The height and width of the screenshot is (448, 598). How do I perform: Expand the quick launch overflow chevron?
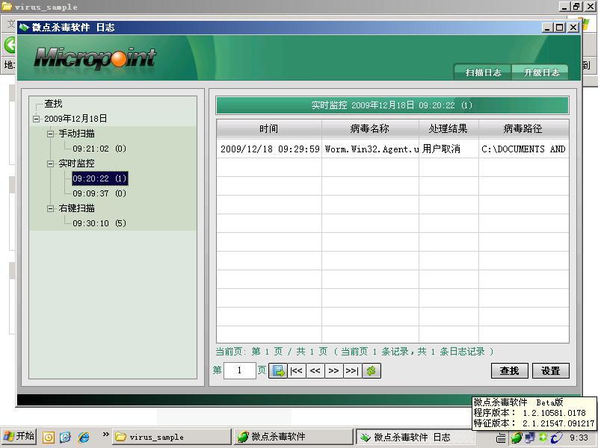(105, 435)
